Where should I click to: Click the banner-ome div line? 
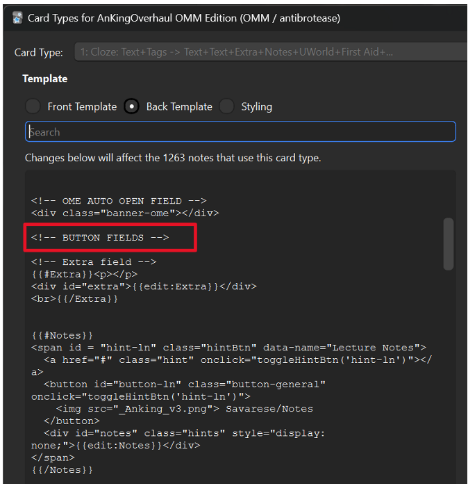coord(125,213)
